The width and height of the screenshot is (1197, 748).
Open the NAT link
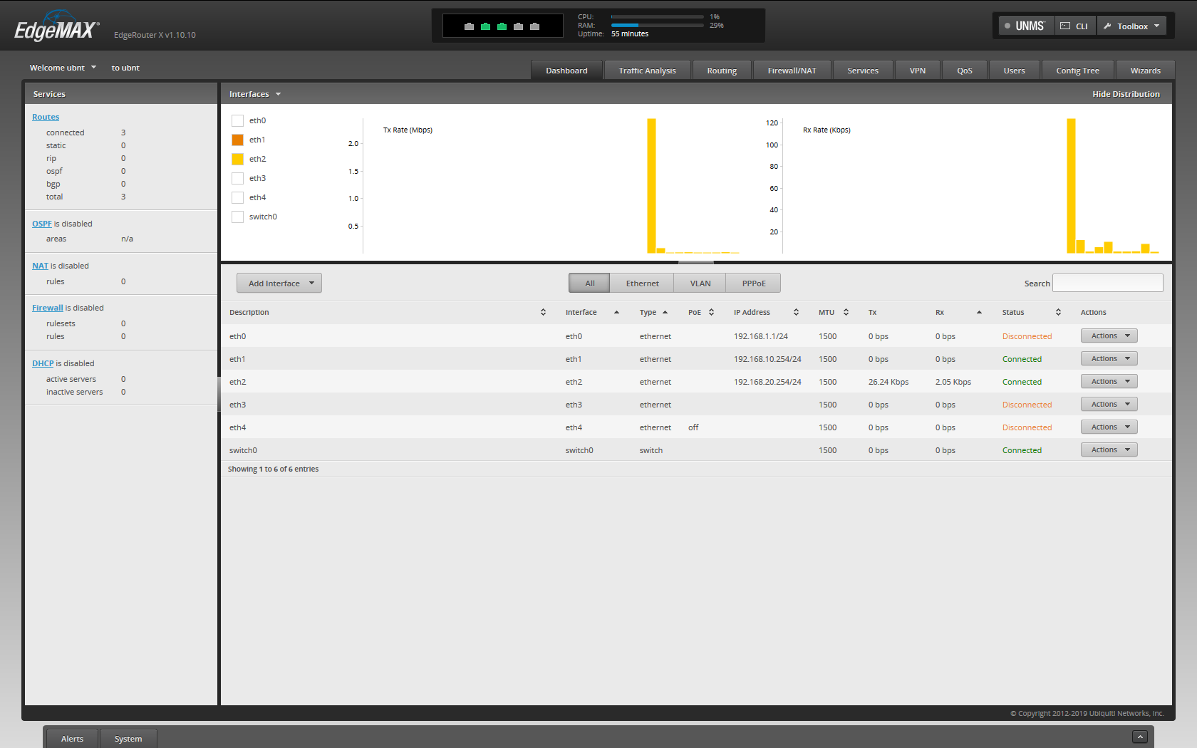(40, 266)
